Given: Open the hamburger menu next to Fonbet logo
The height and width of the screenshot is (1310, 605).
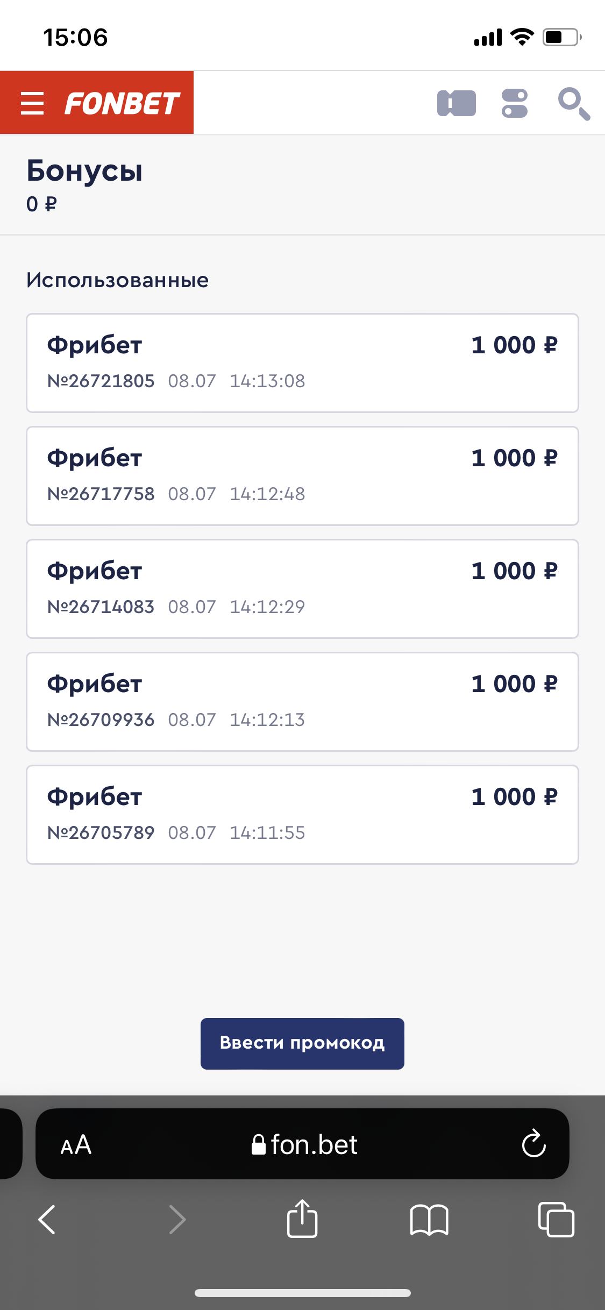Looking at the screenshot, I should pos(32,103).
